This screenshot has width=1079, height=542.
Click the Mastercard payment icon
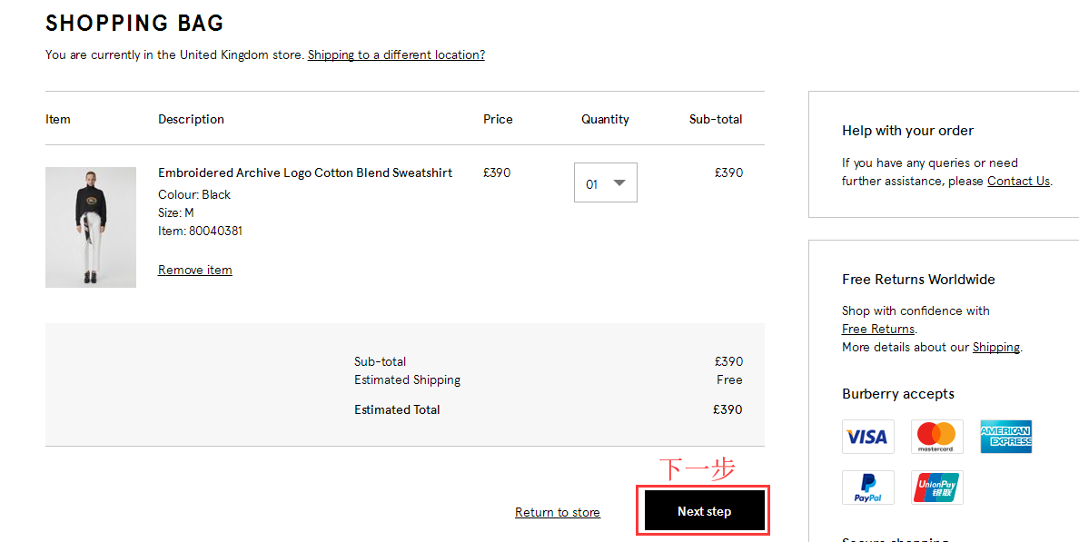tap(936, 437)
